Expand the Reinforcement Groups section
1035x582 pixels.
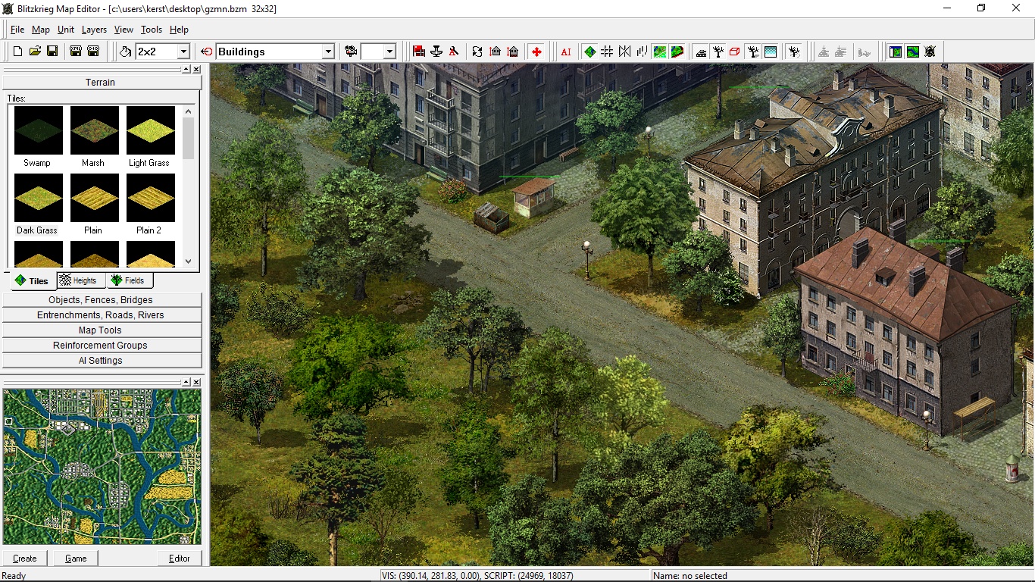coord(102,346)
